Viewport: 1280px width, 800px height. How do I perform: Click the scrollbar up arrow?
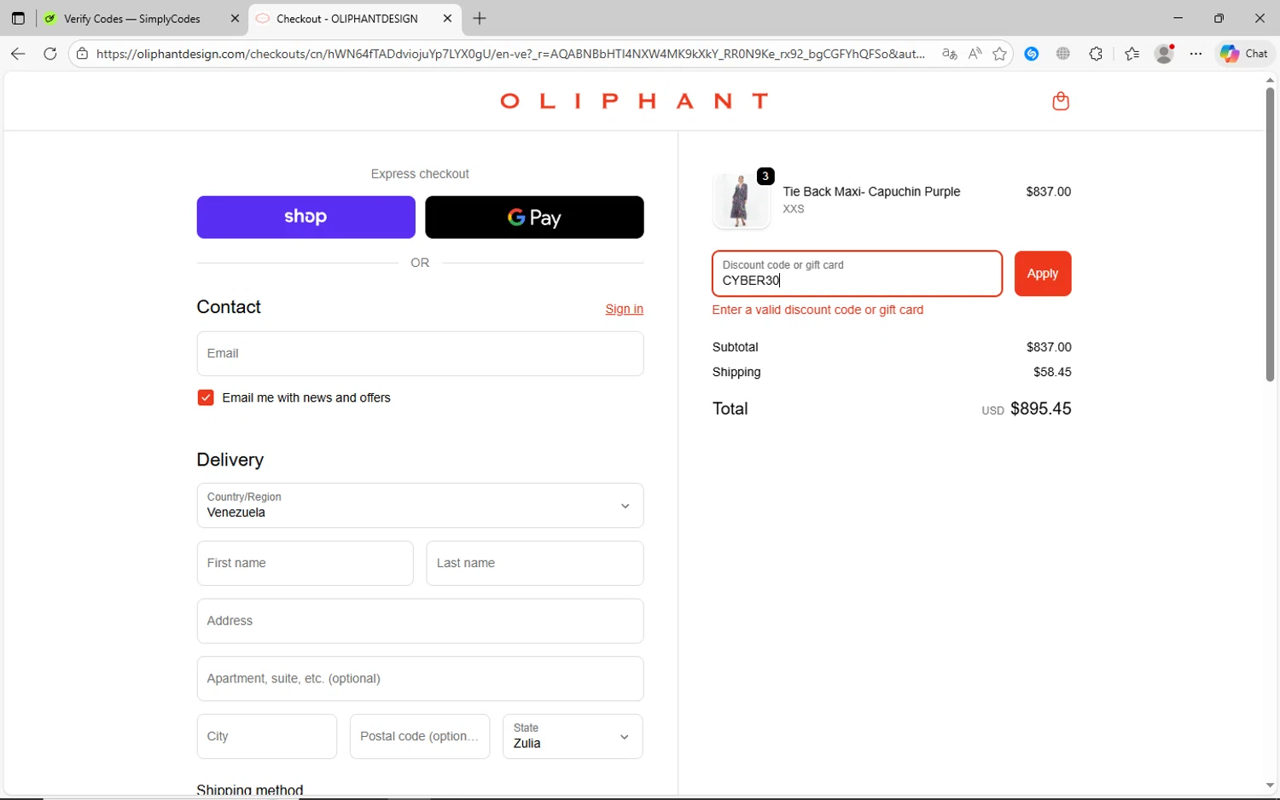click(x=1270, y=80)
